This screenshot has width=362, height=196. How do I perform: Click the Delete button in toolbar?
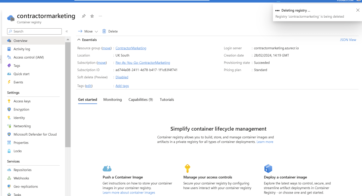pos(110,31)
